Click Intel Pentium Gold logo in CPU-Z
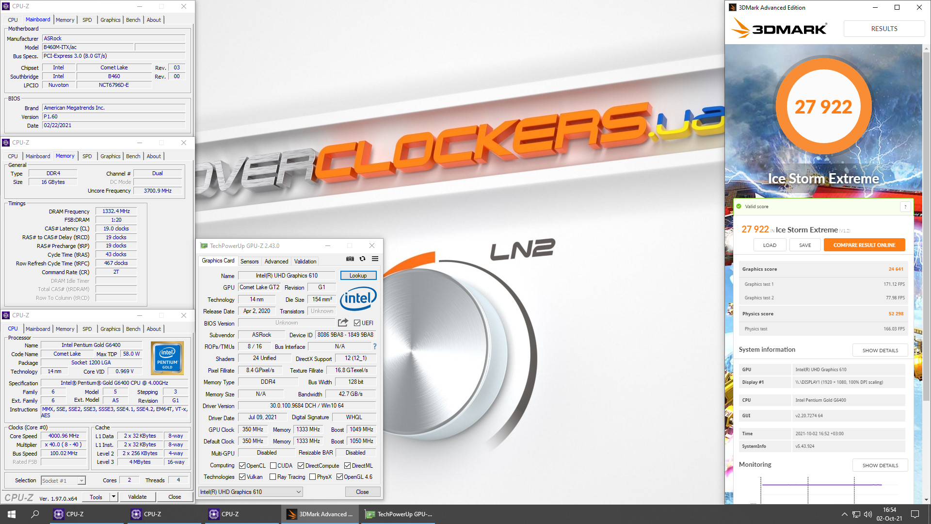Viewport: 931px width, 524px height. tap(167, 358)
